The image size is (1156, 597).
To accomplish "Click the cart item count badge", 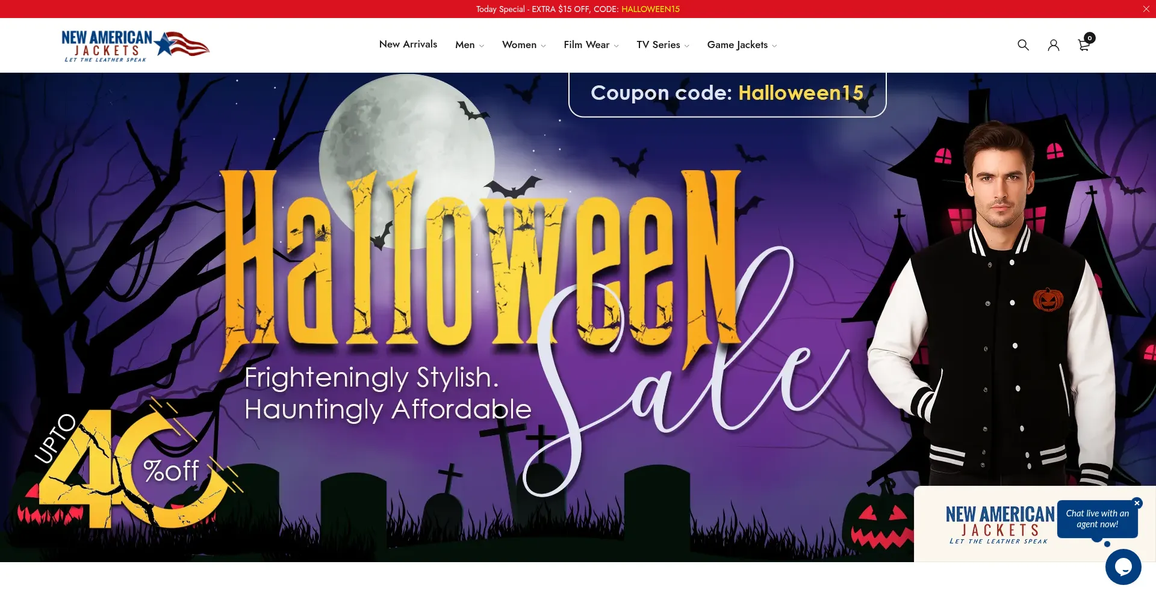I will [x=1090, y=38].
